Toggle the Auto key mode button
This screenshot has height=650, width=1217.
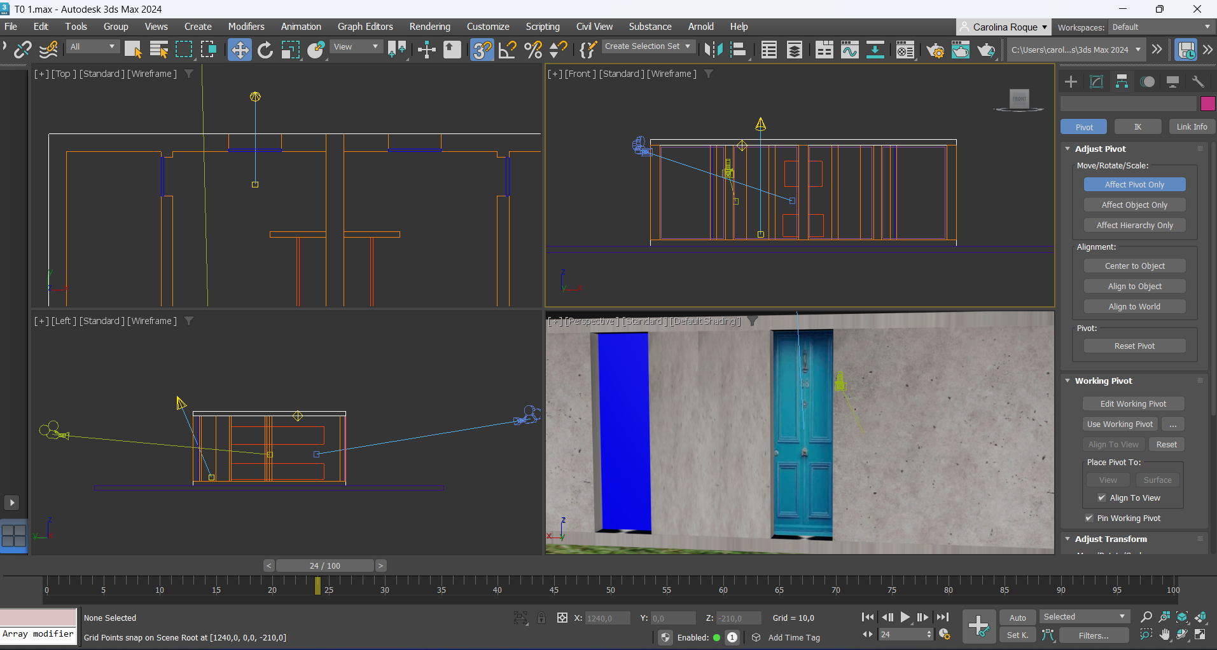[1017, 617]
